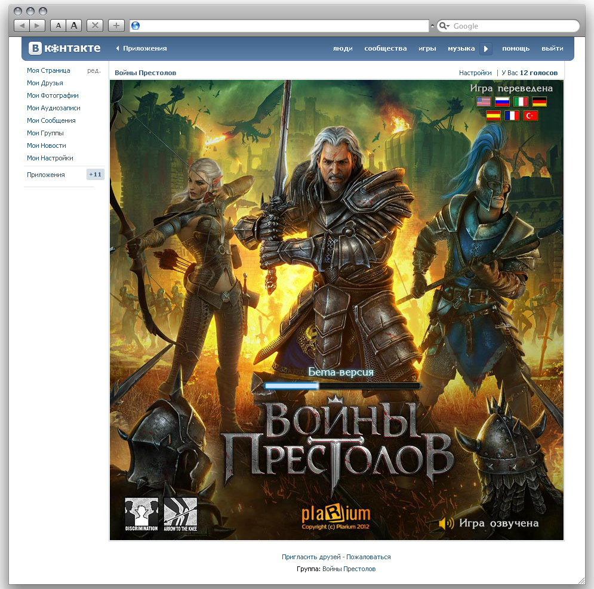Image resolution: width=594 pixels, height=589 pixels.
Task: Click ред. edit link beside Моя Страница
Action: click(94, 70)
